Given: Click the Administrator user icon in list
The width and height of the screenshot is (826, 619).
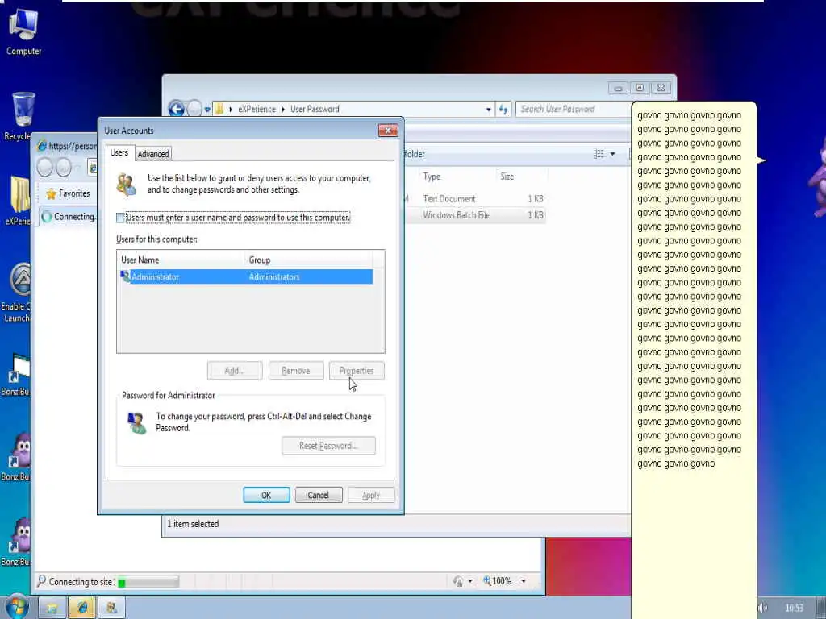Looking at the screenshot, I should point(125,276).
